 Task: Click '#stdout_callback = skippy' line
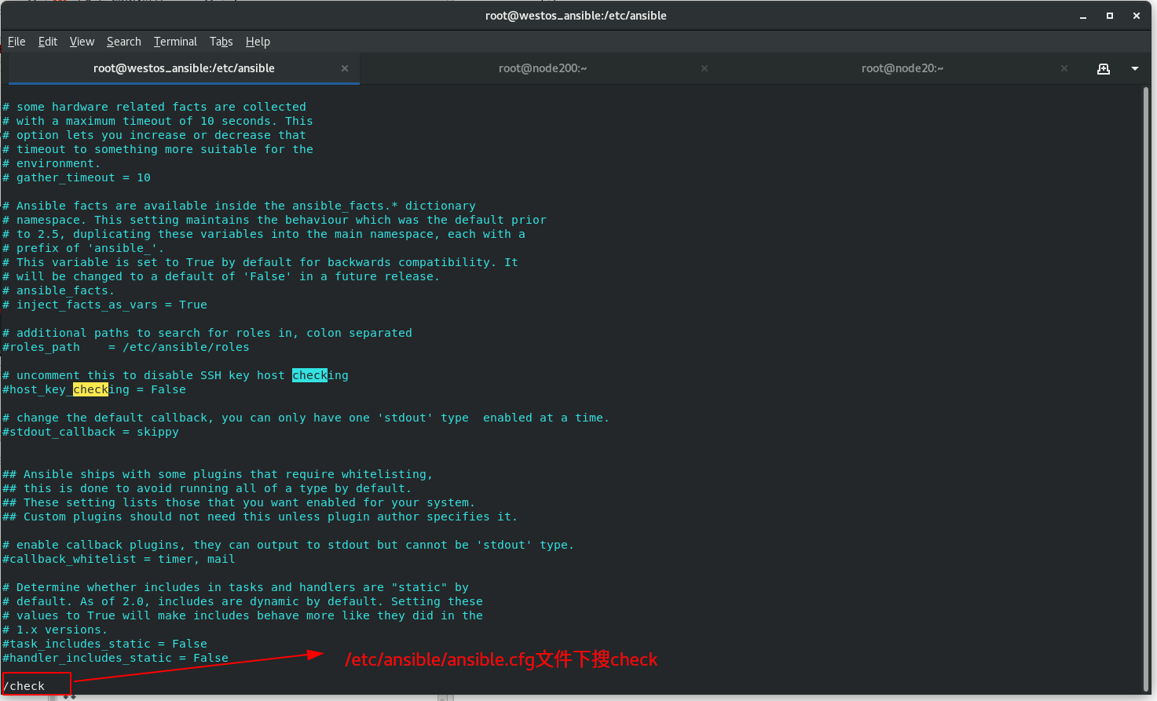pos(90,432)
